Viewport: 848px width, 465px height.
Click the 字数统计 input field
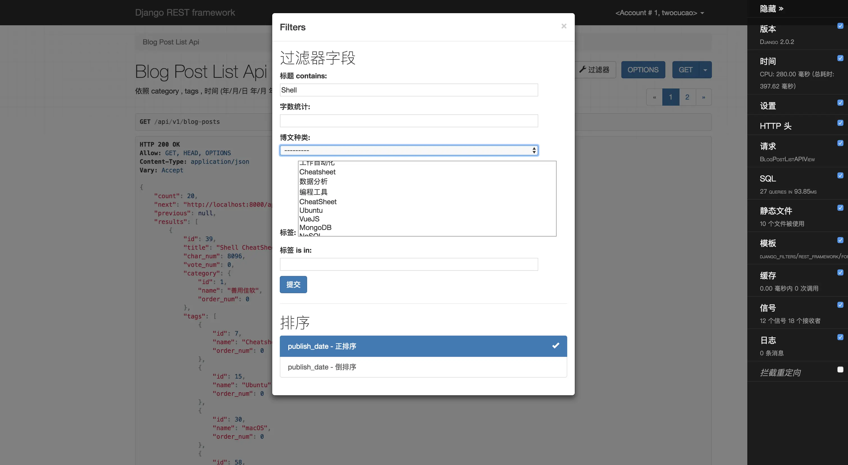(x=409, y=121)
